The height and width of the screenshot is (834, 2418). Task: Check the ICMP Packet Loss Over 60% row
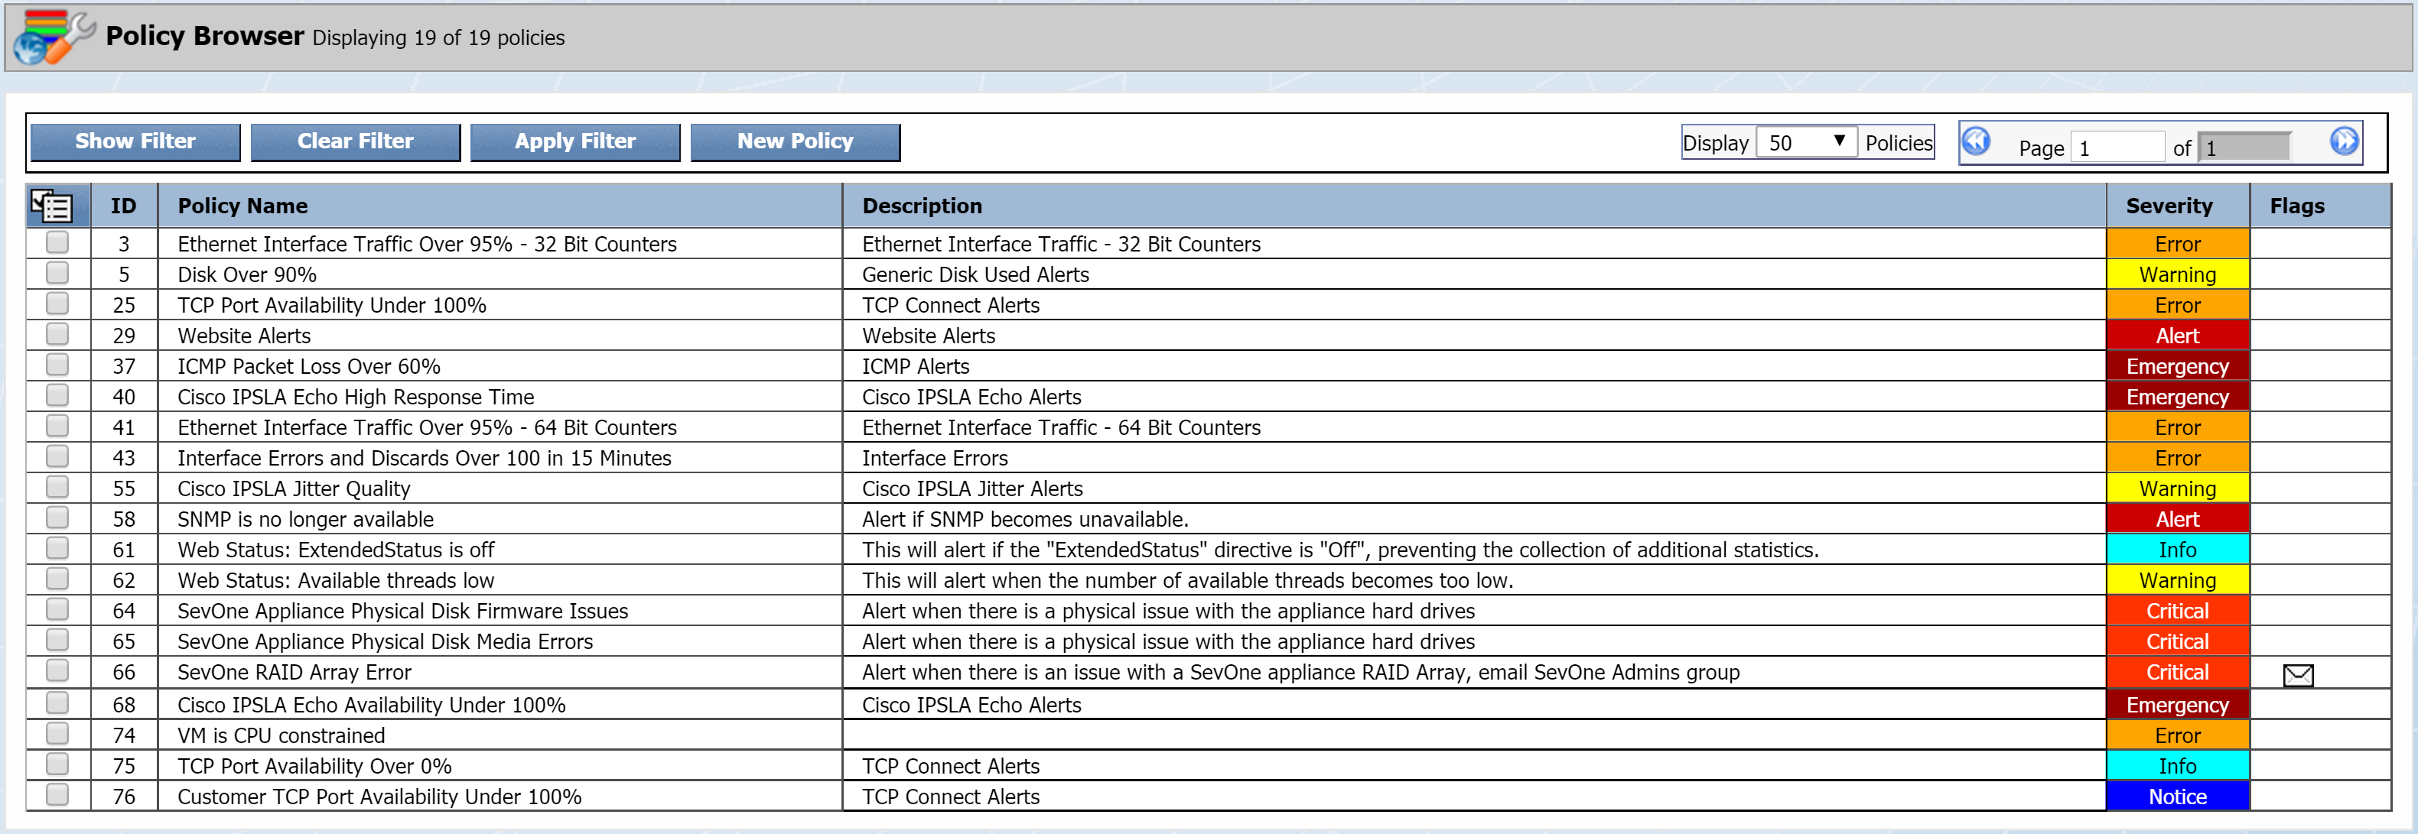click(57, 365)
